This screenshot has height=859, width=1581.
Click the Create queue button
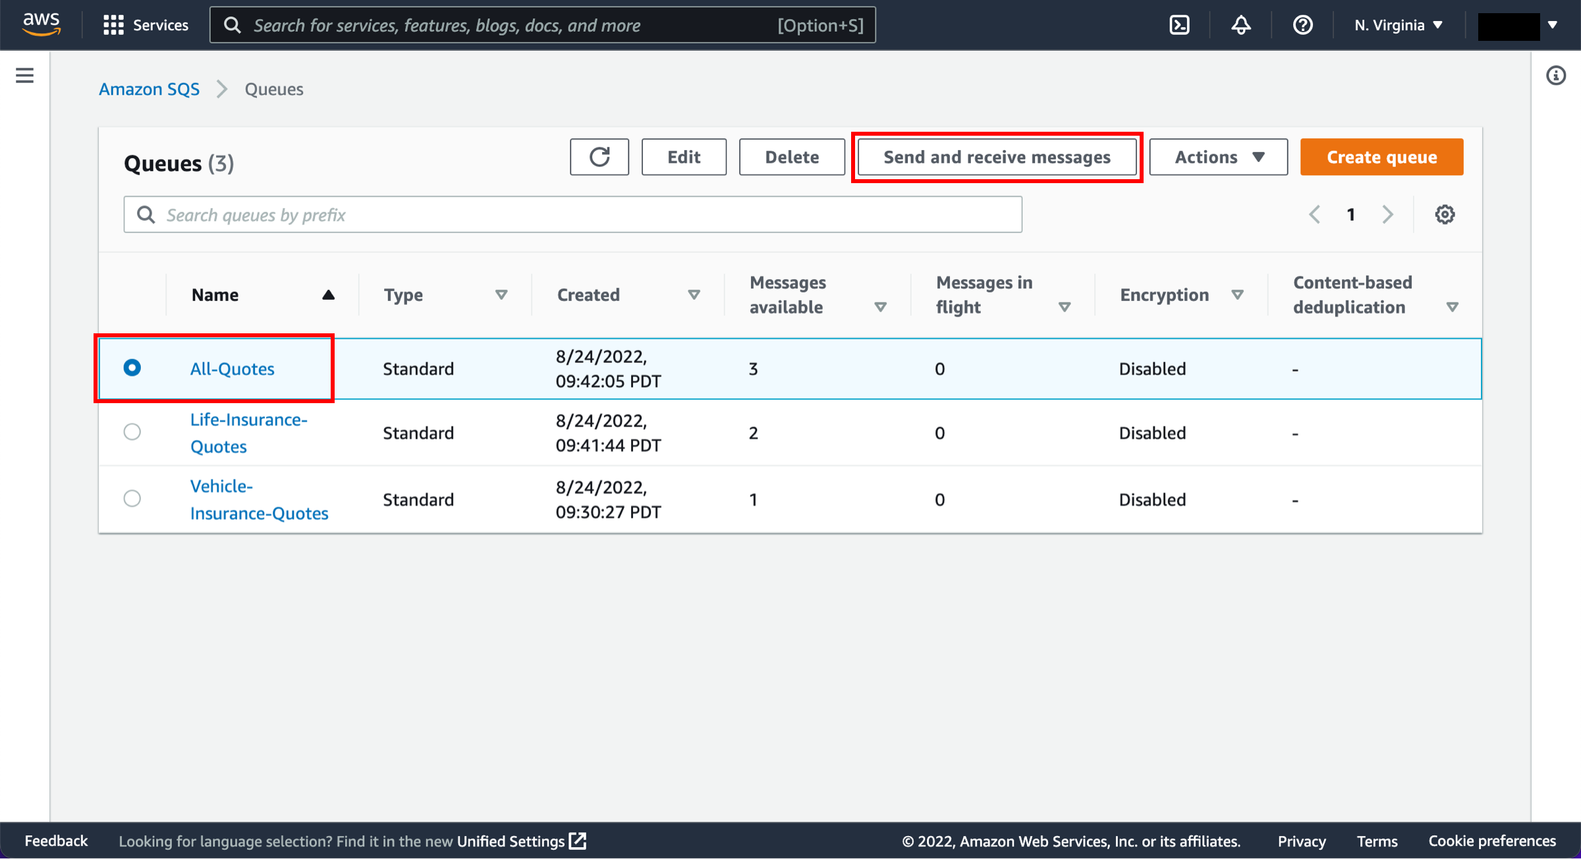coord(1382,157)
